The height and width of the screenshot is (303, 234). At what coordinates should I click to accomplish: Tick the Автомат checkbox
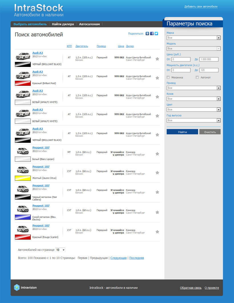click(197, 77)
